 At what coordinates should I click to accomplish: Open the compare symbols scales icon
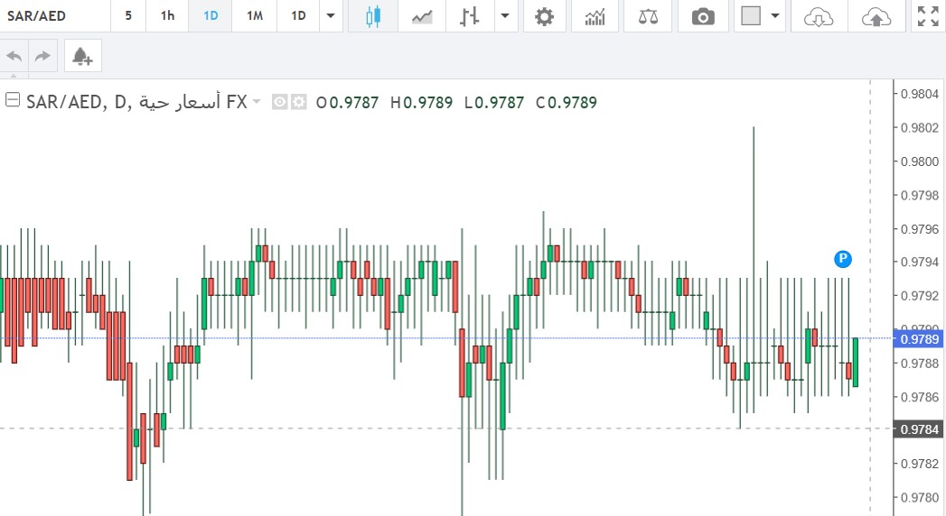point(648,16)
